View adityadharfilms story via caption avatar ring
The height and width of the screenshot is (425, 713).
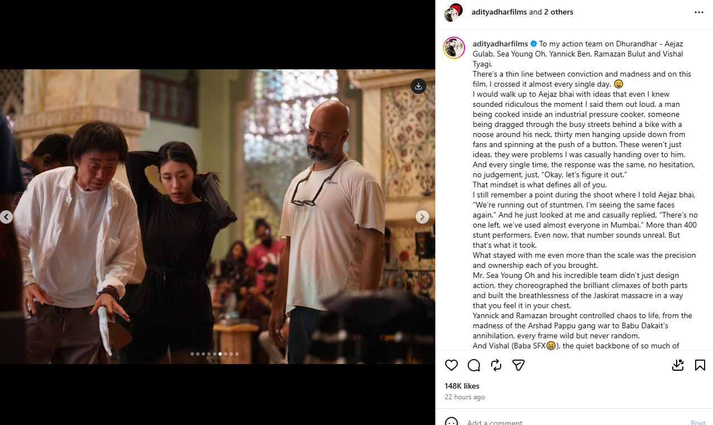click(x=454, y=48)
